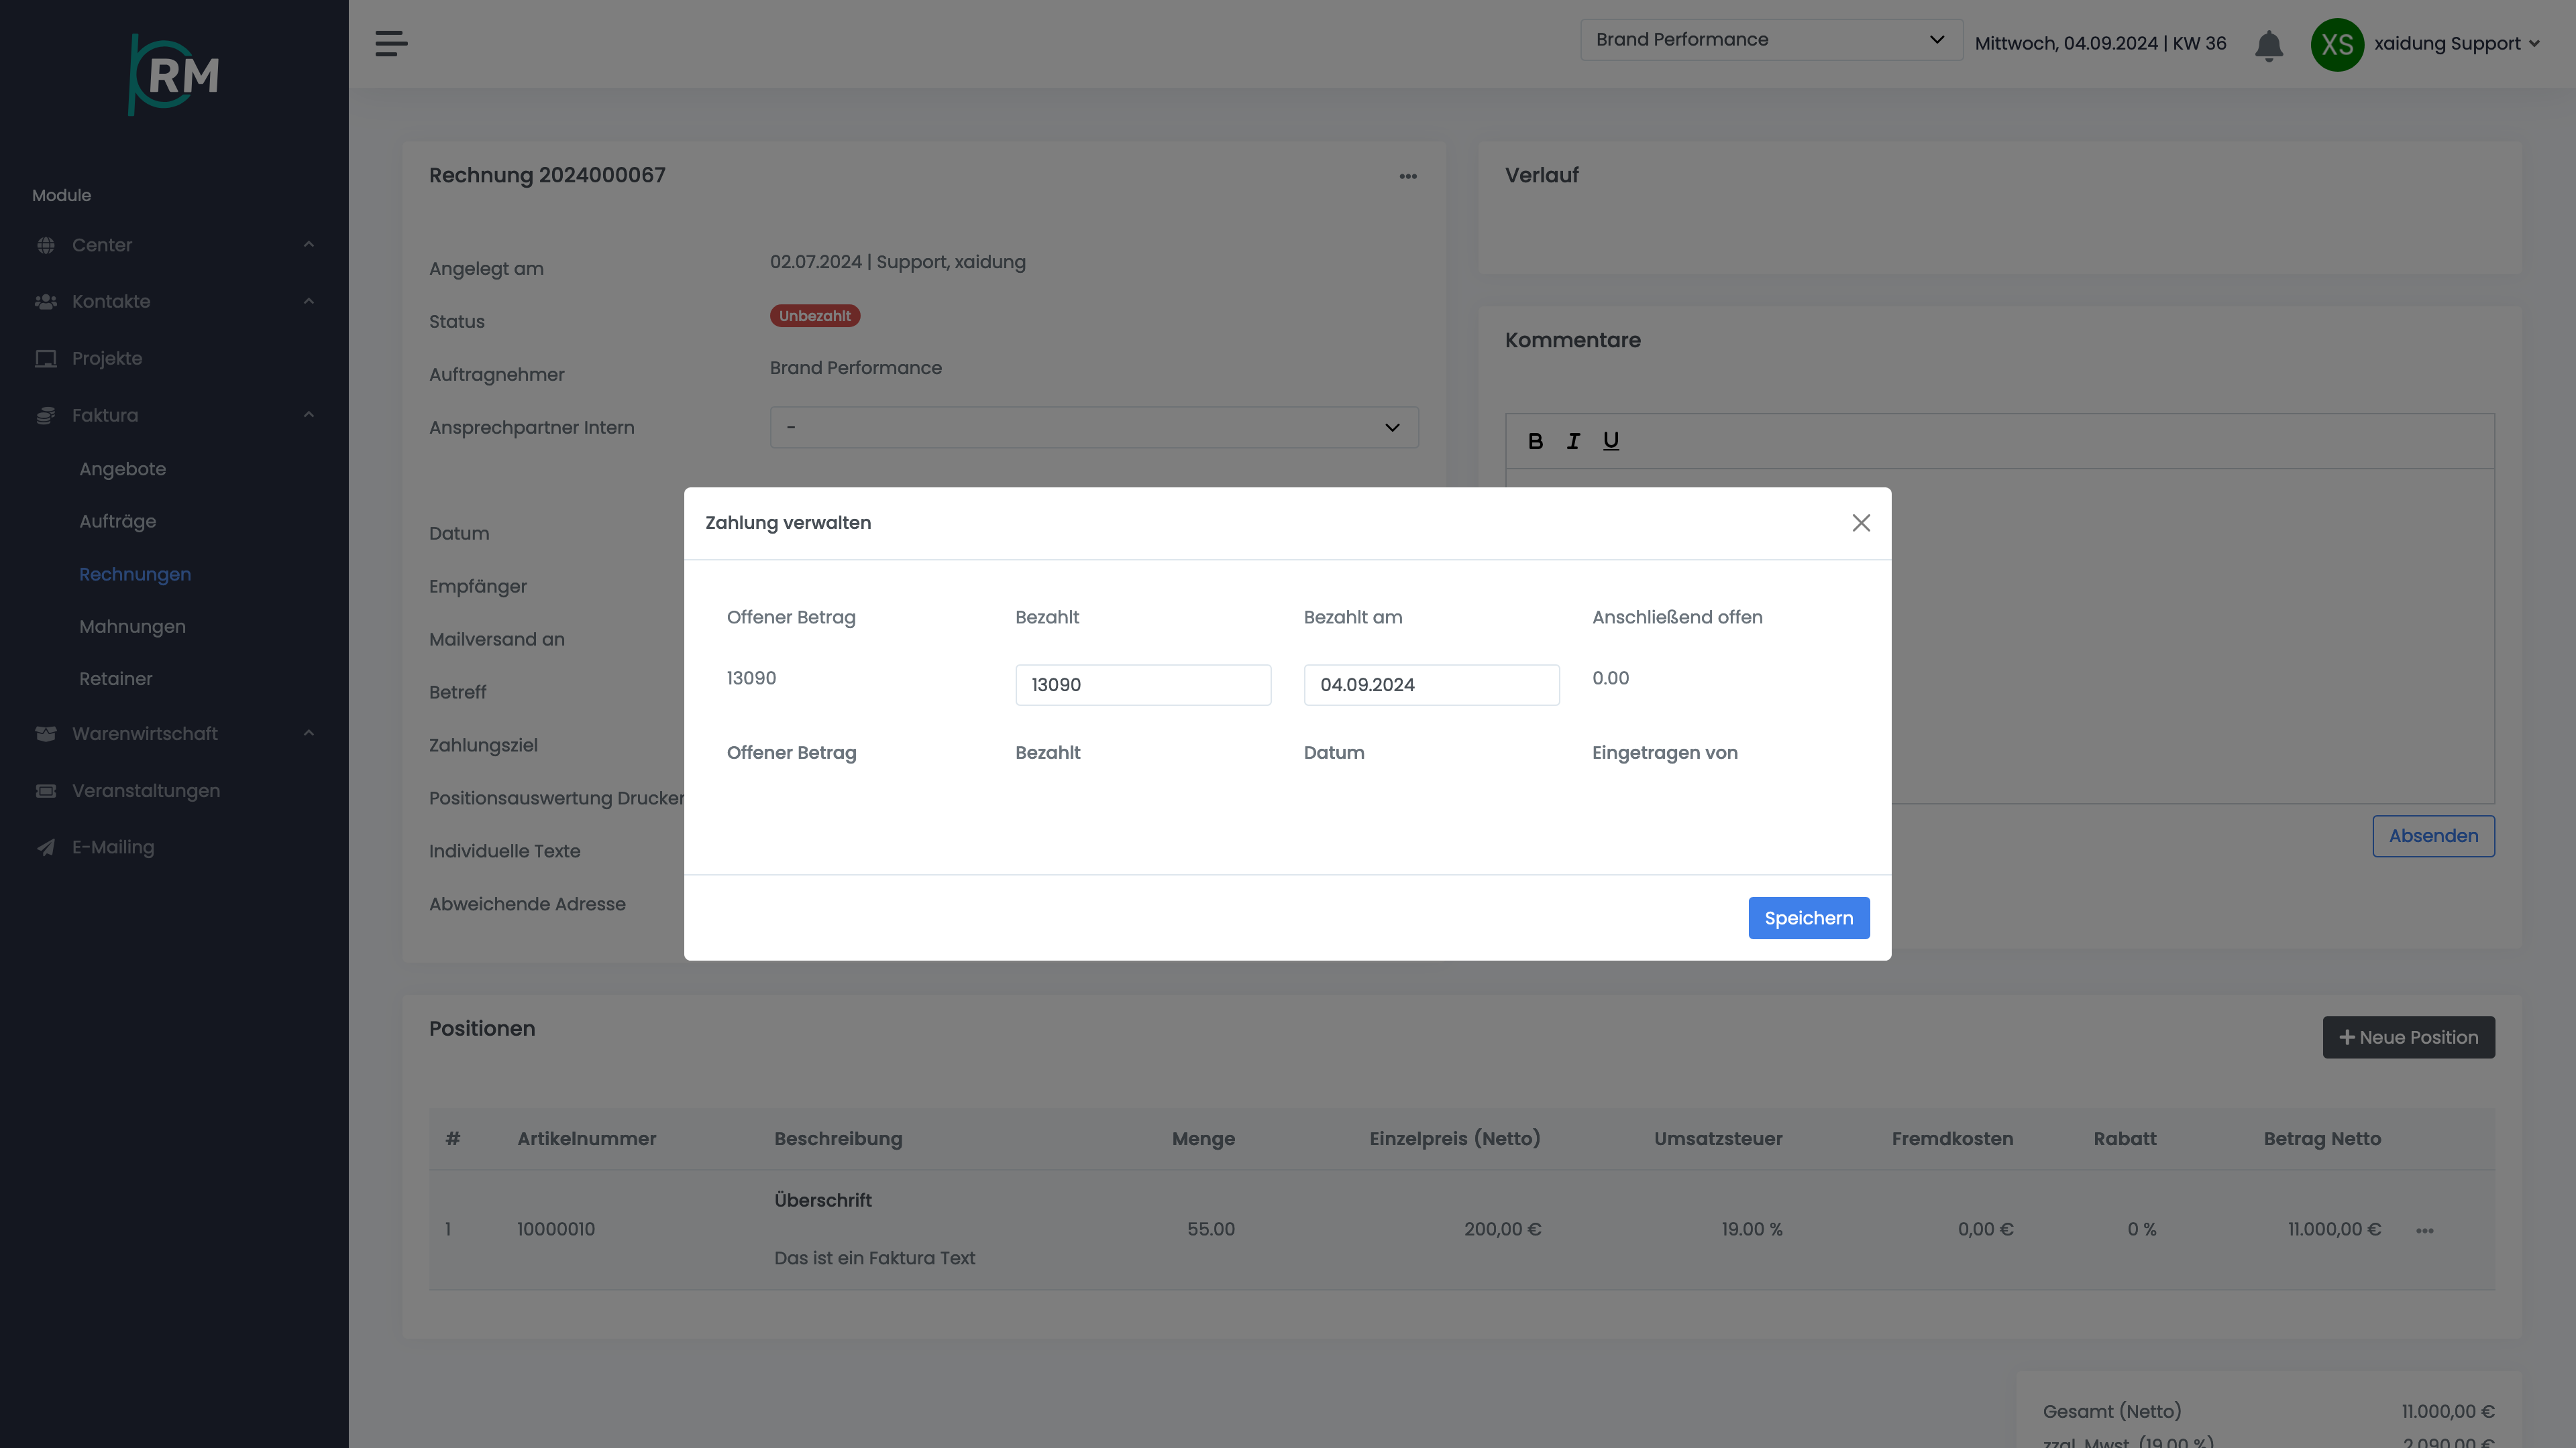Screen dimensions: 2576x1448
Task: Click Absenden to send the comment
Action: point(2433,837)
